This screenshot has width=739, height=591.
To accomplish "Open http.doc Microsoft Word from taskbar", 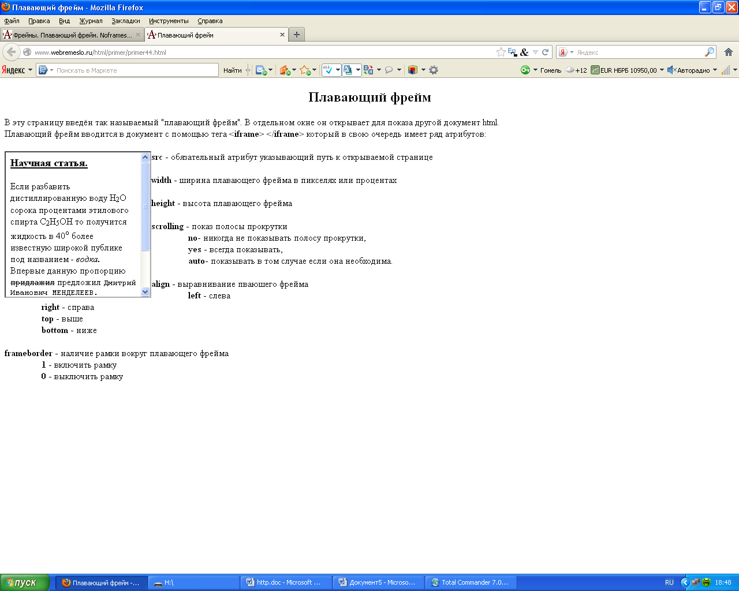I will [287, 582].
